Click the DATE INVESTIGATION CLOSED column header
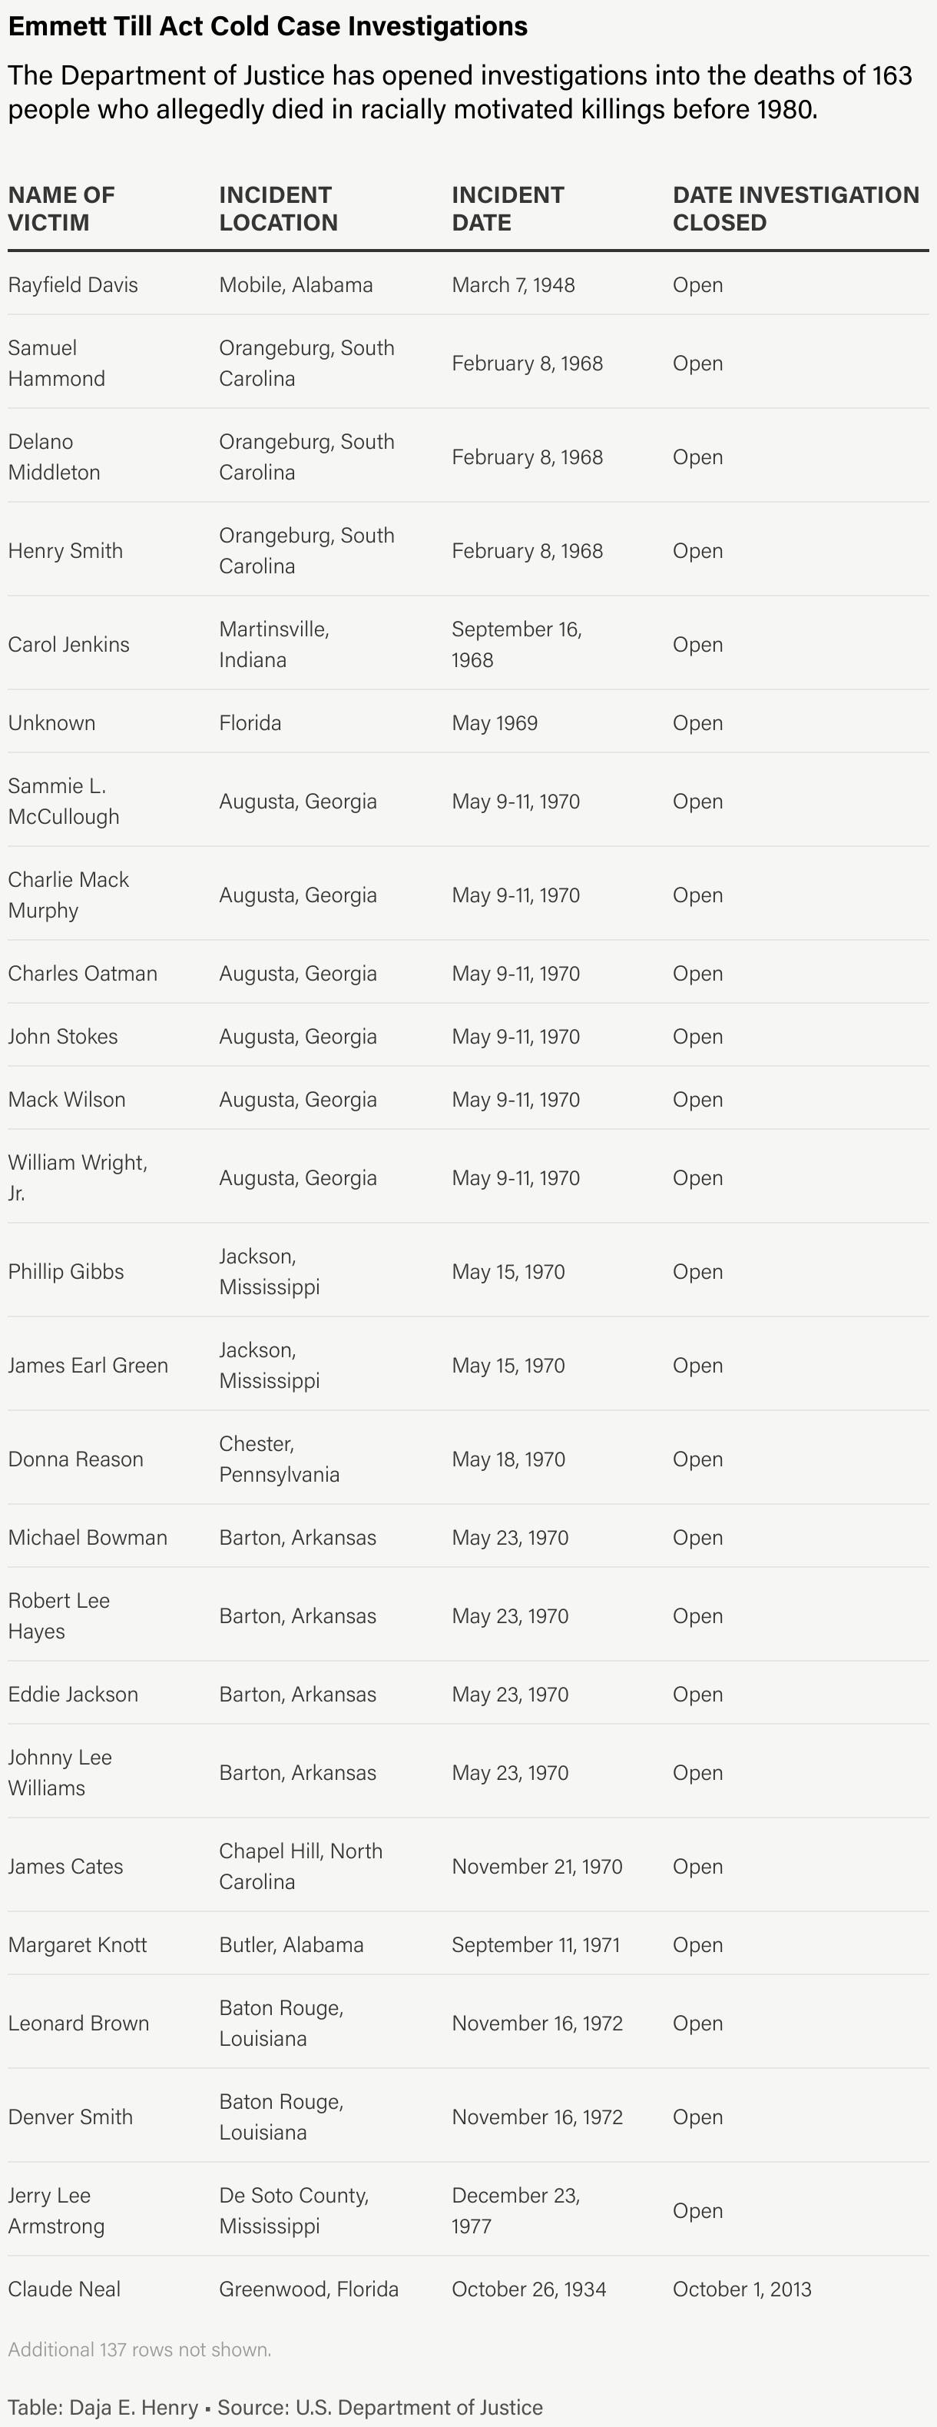937x2427 pixels. 796,209
